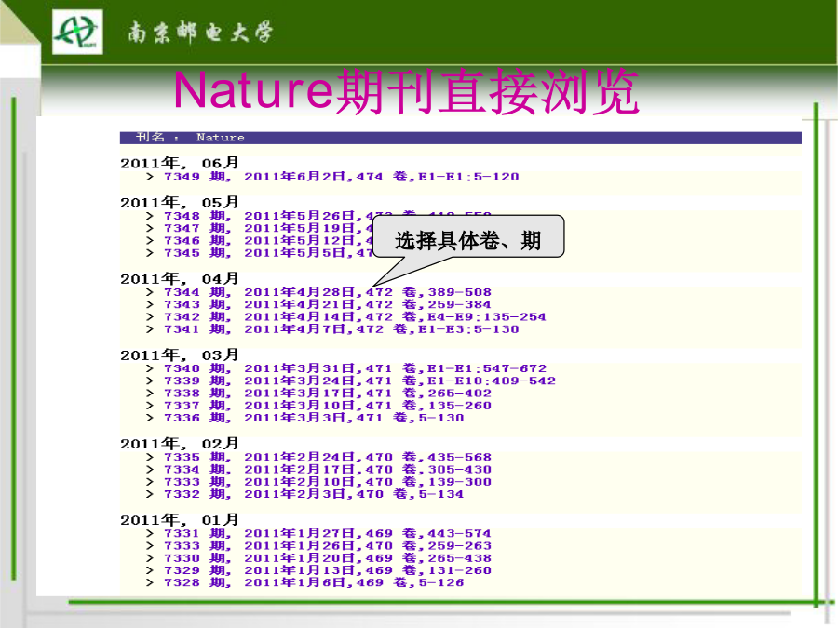Screen dimensions: 838x628
Task: Open issue 7349 dated 2011年6月2日
Action: tap(341, 177)
